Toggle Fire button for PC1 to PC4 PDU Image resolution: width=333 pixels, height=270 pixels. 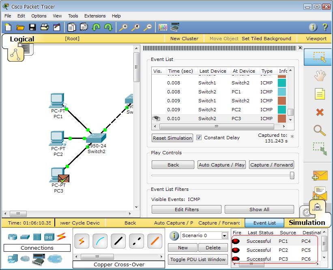point(236,241)
